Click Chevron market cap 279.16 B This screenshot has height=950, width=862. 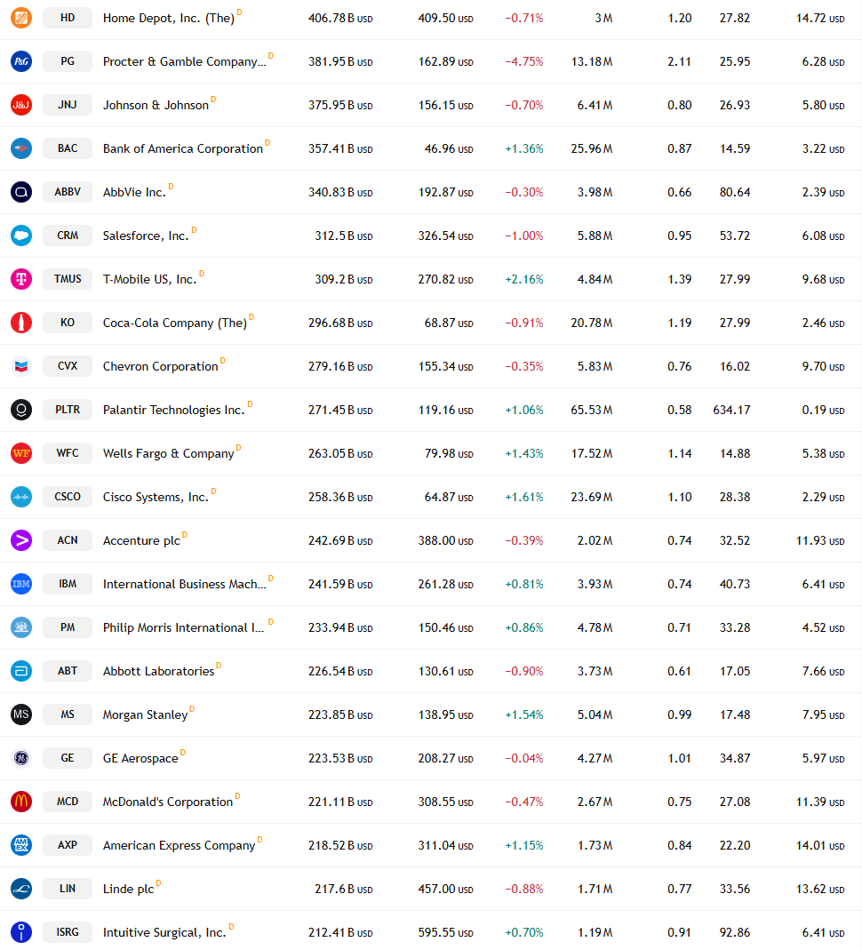click(340, 366)
